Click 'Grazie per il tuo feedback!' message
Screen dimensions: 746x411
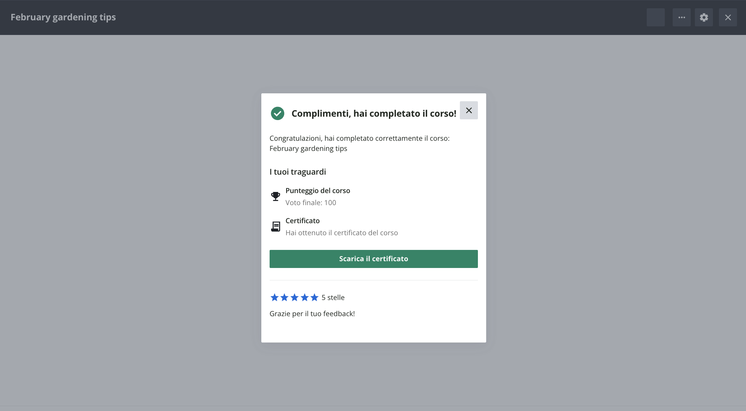pyautogui.click(x=312, y=314)
